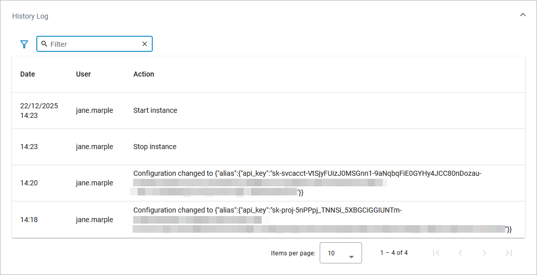Go to first page of log
This screenshot has width=537, height=275.
pyautogui.click(x=436, y=253)
